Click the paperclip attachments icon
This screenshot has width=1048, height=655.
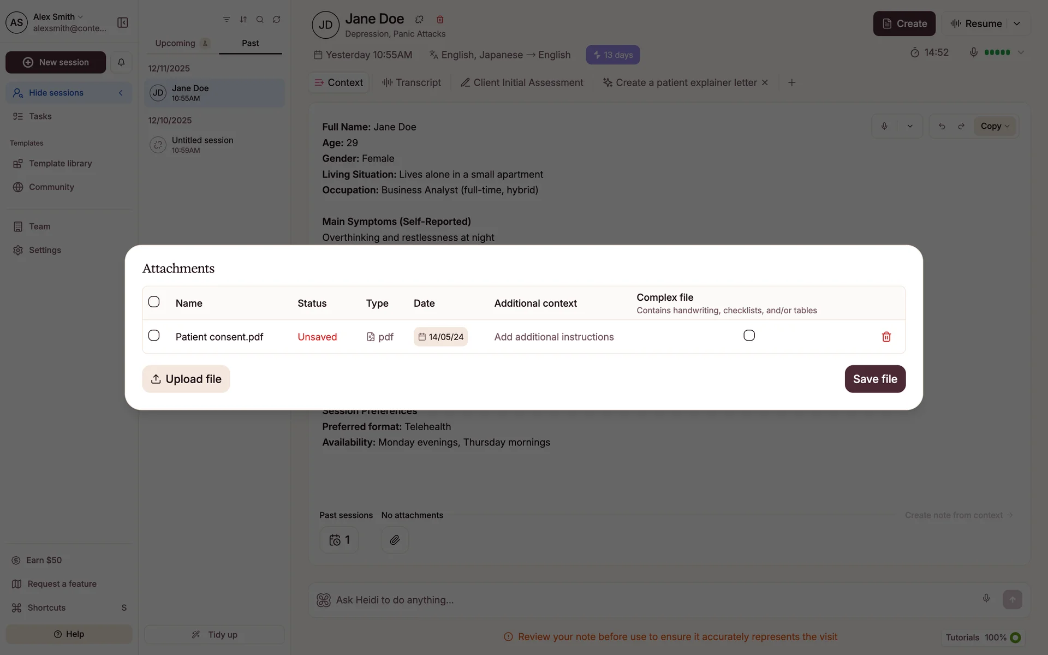coord(395,540)
